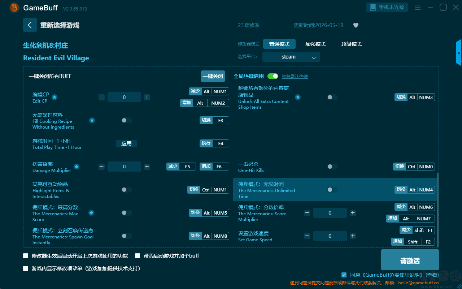Viewport: 462px width, 289px height.
Task: Decrease Mercenaries Score Multiplier with minus
Action: [308, 213]
